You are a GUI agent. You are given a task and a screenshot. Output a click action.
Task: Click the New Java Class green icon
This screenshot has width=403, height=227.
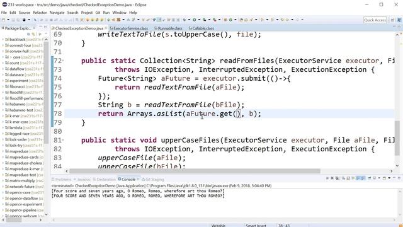[x=230, y=20]
